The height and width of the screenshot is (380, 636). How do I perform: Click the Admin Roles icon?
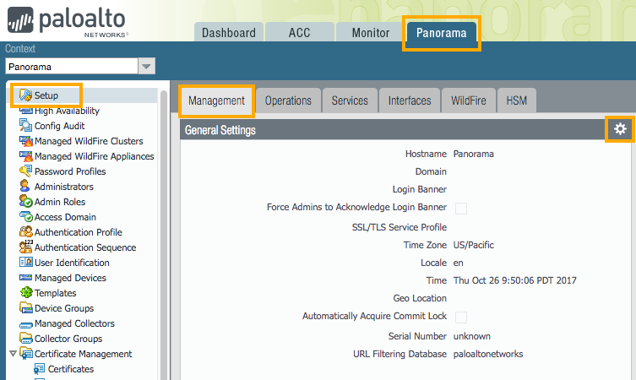[25, 202]
